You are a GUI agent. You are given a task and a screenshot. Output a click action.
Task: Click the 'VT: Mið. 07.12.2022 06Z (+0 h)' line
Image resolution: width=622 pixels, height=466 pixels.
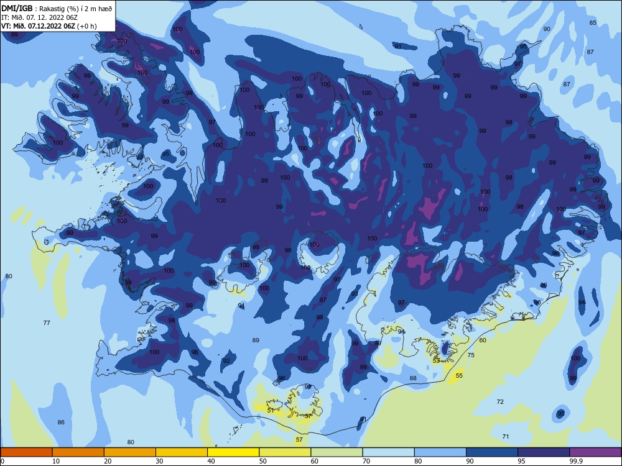(x=49, y=26)
